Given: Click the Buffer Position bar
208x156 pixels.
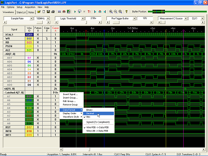Looking at the screenshot, I should (177, 12).
